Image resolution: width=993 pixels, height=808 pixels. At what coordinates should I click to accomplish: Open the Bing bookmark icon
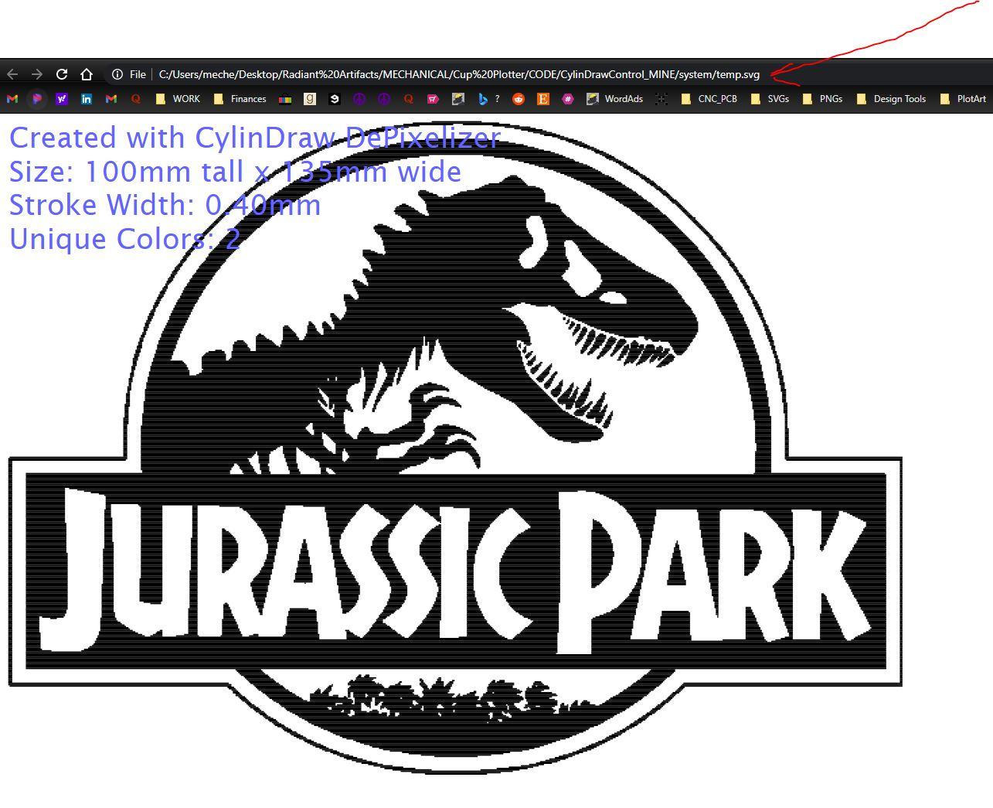pos(481,98)
